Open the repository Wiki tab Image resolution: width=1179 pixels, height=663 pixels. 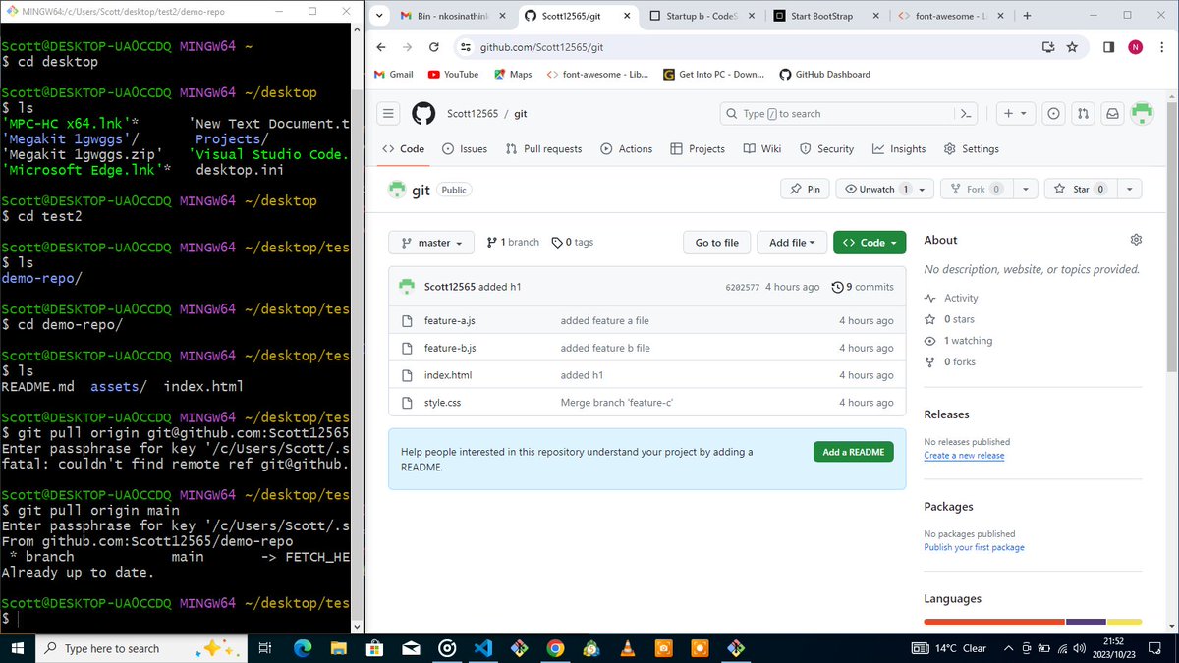click(762, 149)
